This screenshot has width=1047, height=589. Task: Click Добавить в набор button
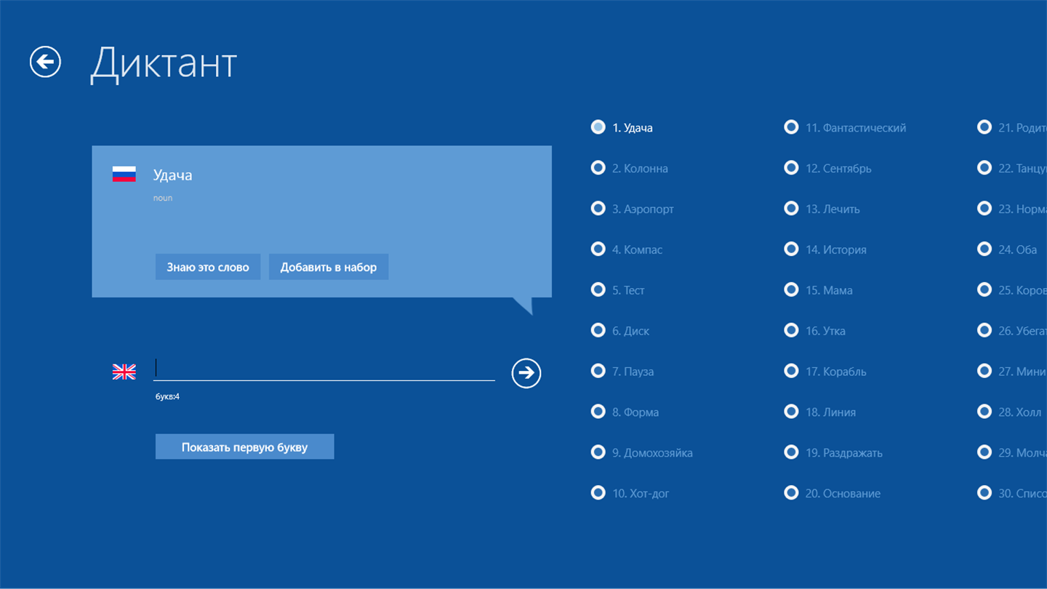pos(329,267)
